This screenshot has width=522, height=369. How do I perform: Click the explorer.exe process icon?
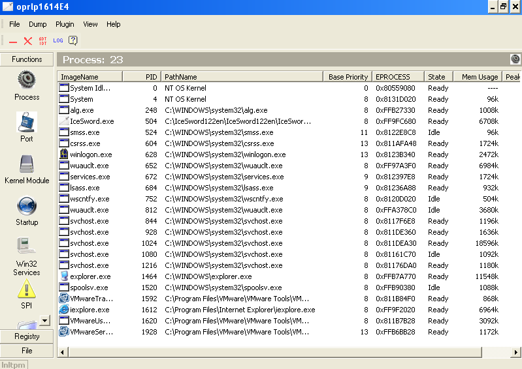[64, 276]
